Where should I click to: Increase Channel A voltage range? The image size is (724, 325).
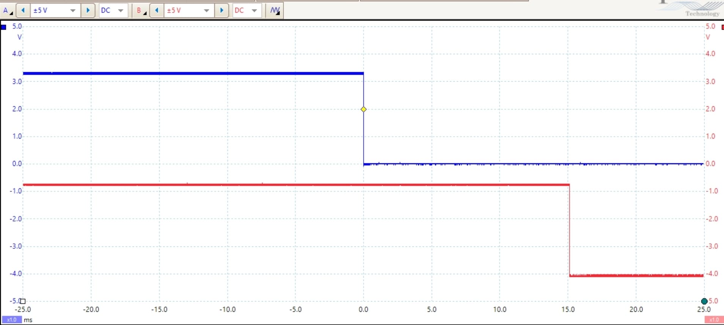click(88, 11)
